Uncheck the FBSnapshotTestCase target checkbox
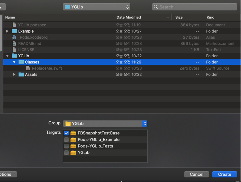The width and height of the screenshot is (241, 182). (66, 133)
